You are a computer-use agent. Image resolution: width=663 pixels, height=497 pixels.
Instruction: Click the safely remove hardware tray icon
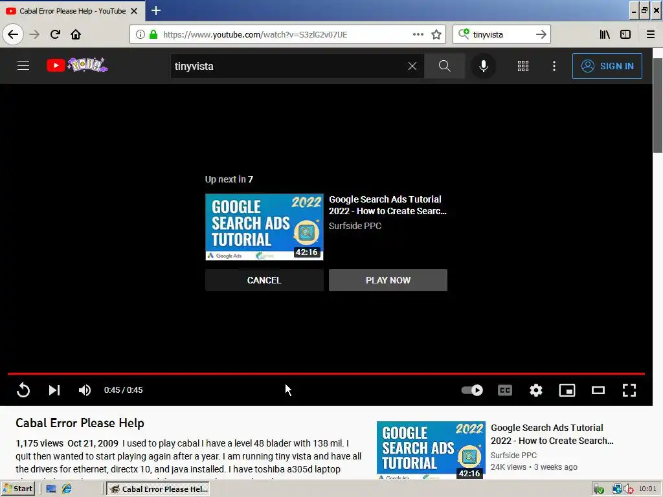[x=598, y=489]
